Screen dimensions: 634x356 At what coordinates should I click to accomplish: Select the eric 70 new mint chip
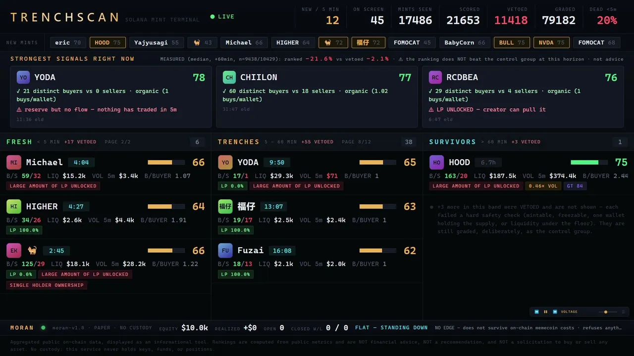[68, 43]
